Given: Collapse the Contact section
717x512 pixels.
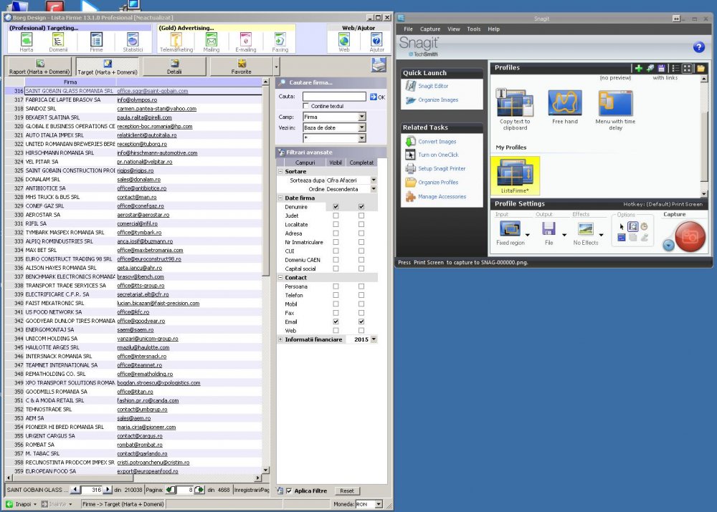Looking at the screenshot, I should 280,277.
